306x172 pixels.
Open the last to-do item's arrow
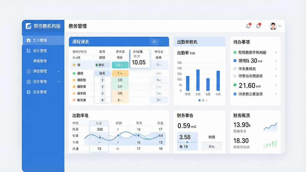pyautogui.click(x=276, y=94)
